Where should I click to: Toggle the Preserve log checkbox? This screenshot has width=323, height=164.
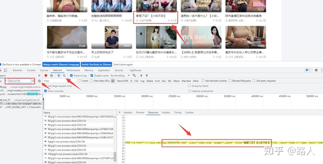tap(71, 76)
